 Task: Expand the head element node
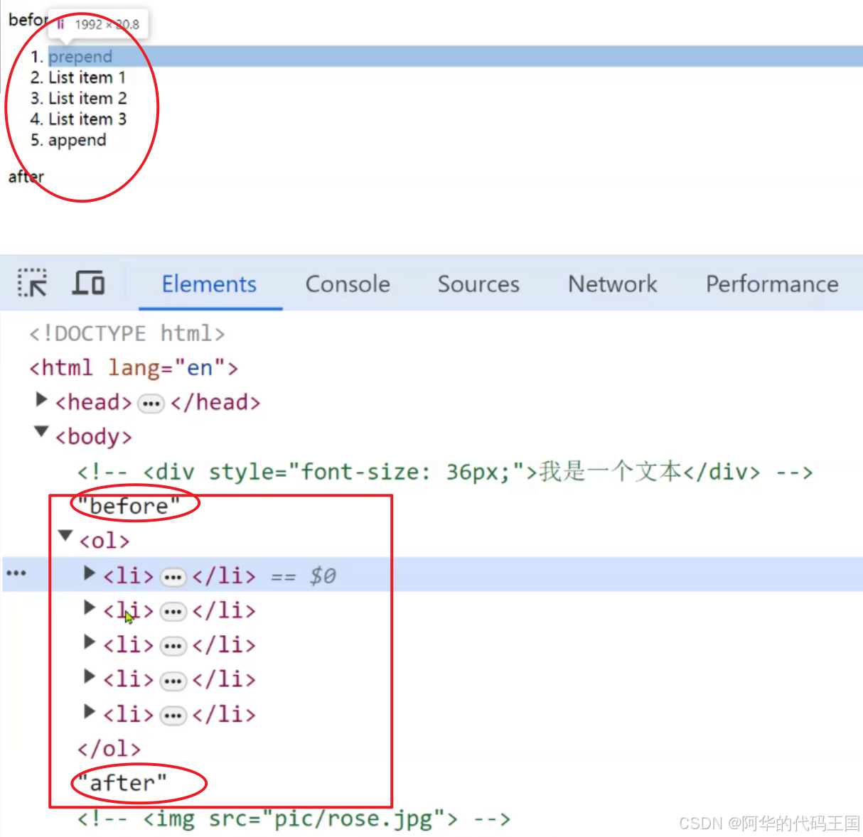[42, 400]
